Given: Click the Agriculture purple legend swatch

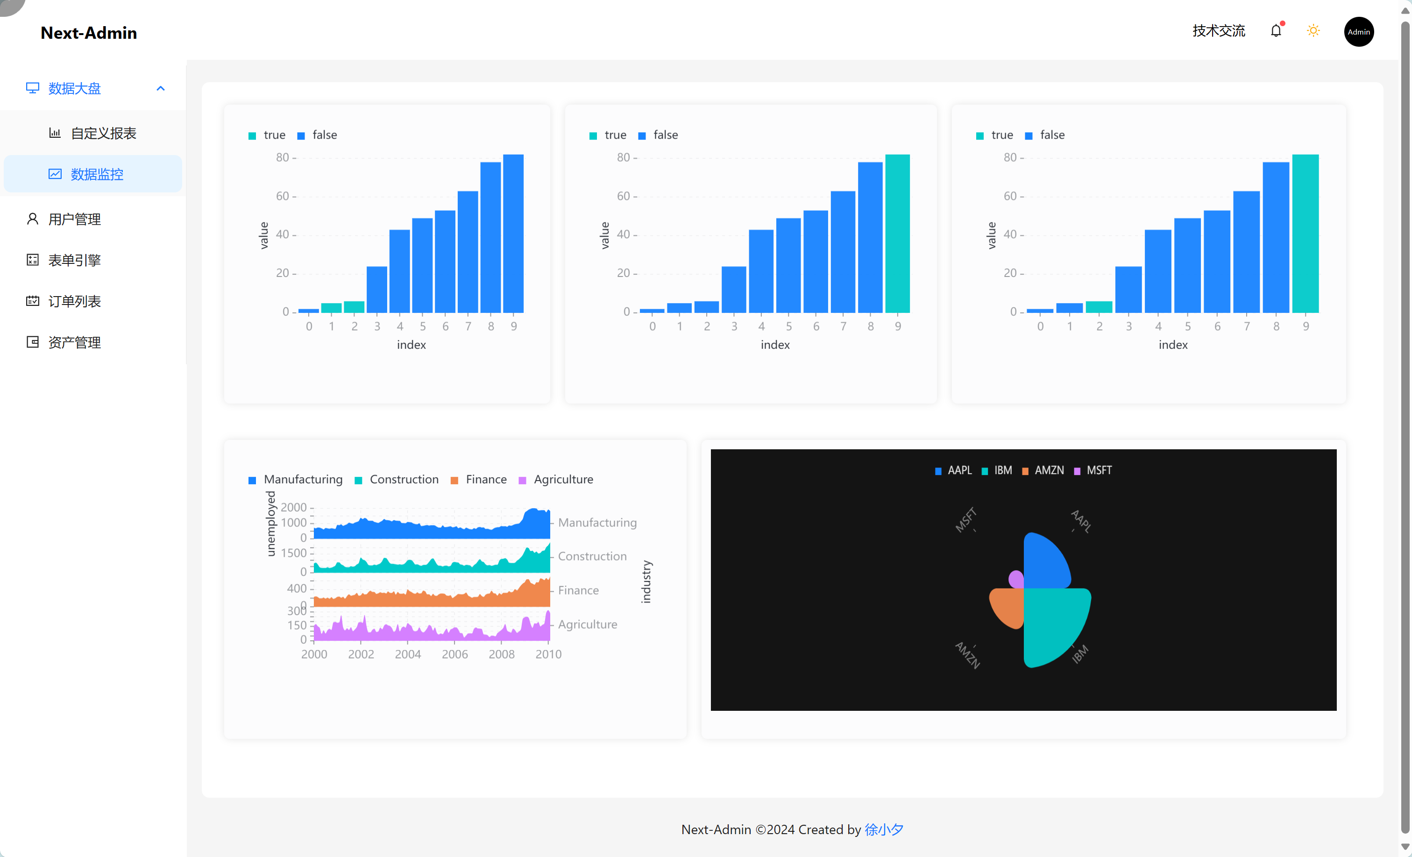Looking at the screenshot, I should pos(522,480).
